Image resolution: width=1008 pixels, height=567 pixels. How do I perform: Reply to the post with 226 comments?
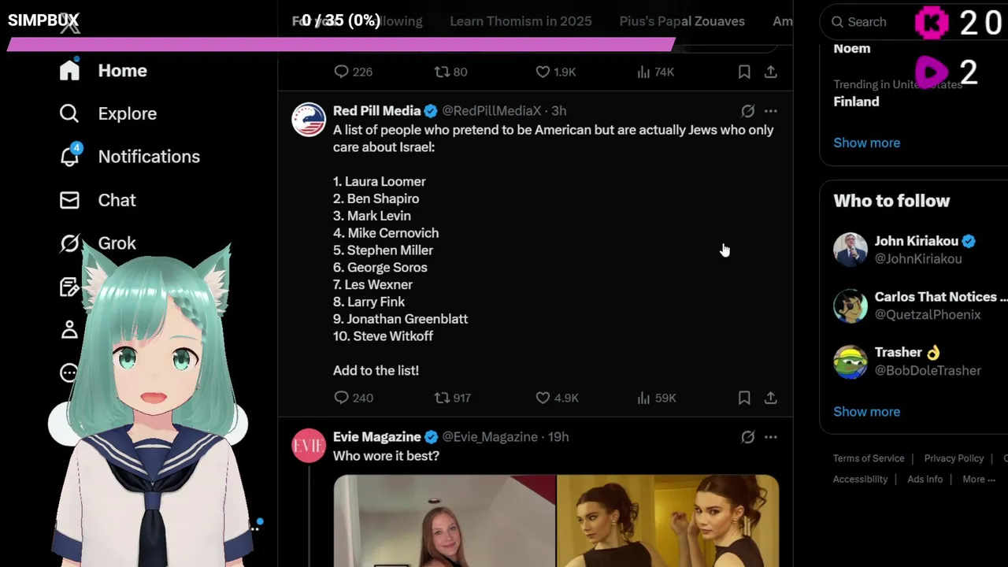(x=353, y=72)
